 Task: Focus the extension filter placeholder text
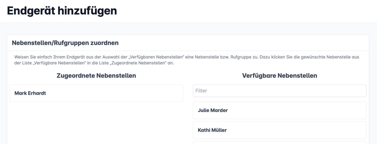click(201, 91)
